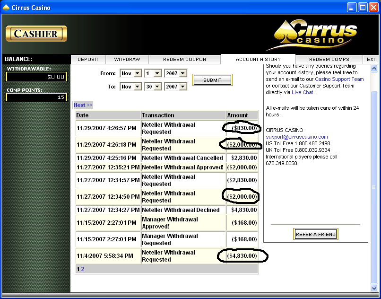Open the Live Chat link
This screenshot has width=381, height=299.
click(302, 92)
